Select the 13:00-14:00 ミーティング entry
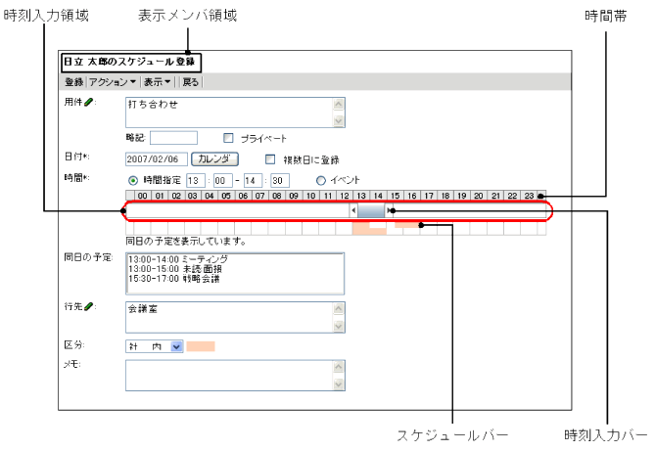The image size is (655, 451). [x=178, y=259]
